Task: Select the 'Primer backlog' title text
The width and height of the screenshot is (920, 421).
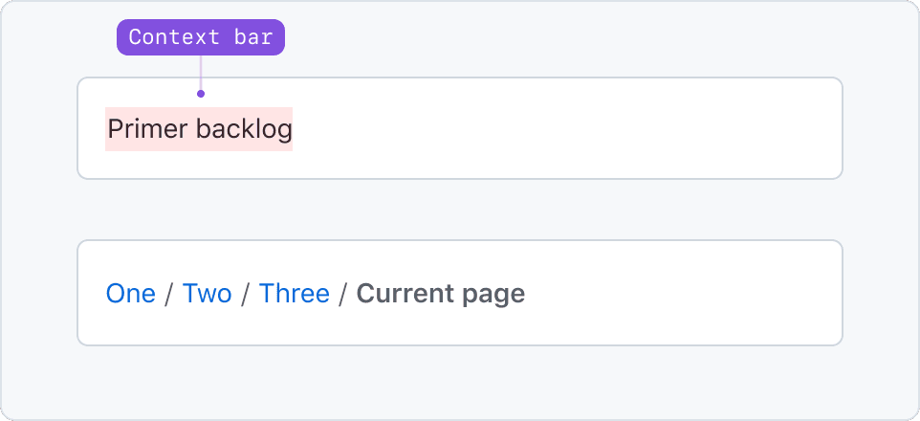Action: point(199,128)
